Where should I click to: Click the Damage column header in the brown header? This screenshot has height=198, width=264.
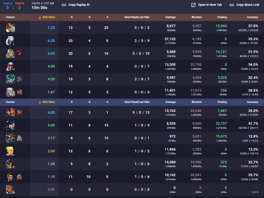point(171,17)
